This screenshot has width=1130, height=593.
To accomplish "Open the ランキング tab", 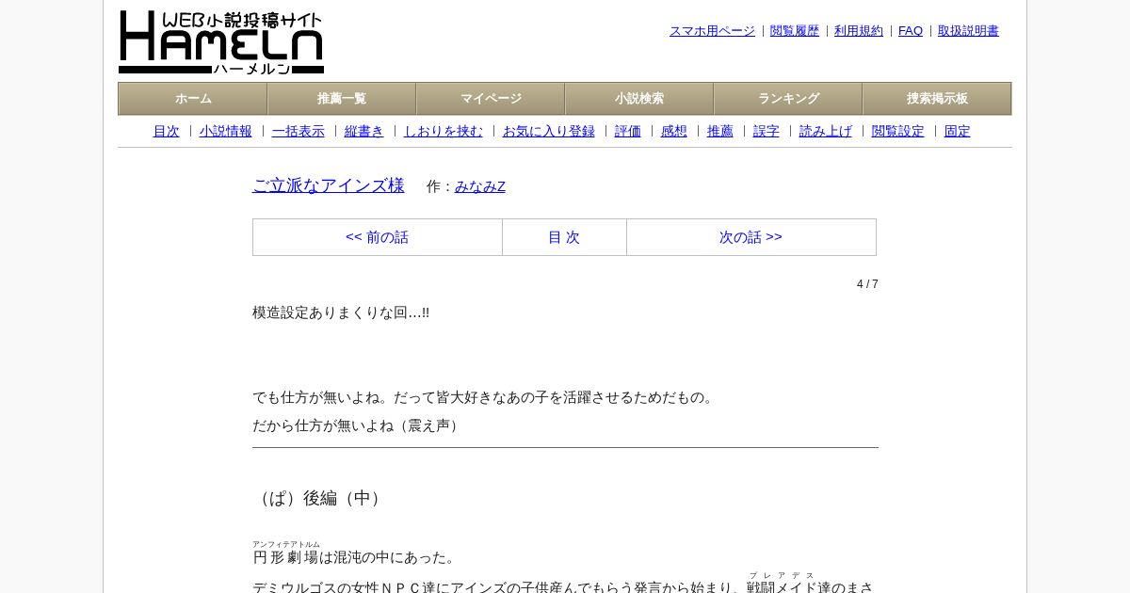I will tap(788, 99).
